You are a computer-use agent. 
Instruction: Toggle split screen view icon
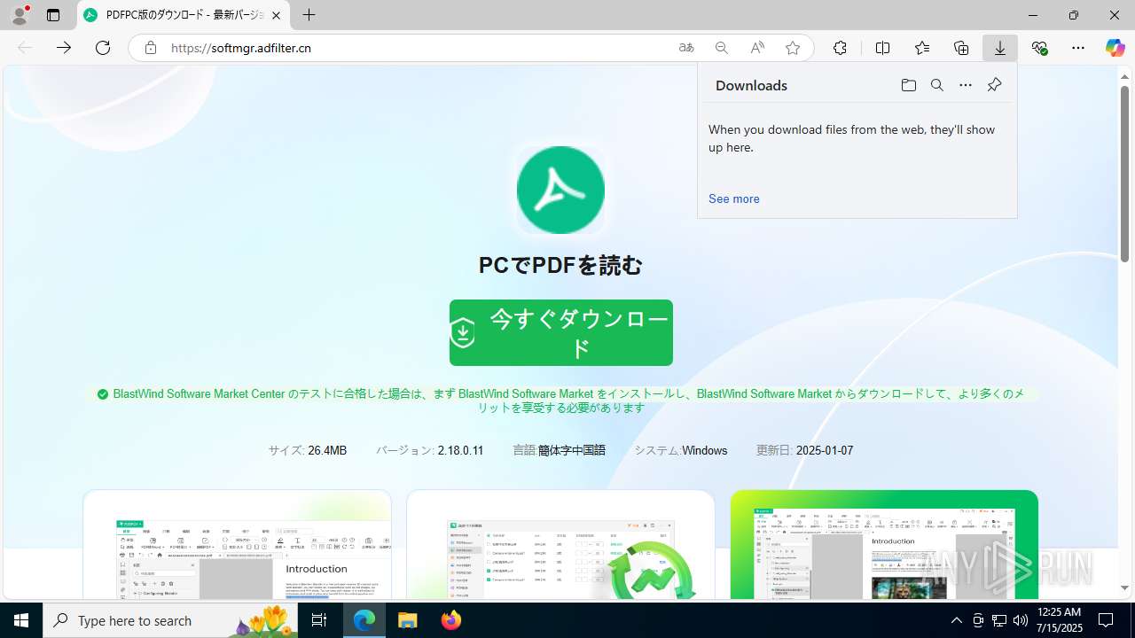882,48
